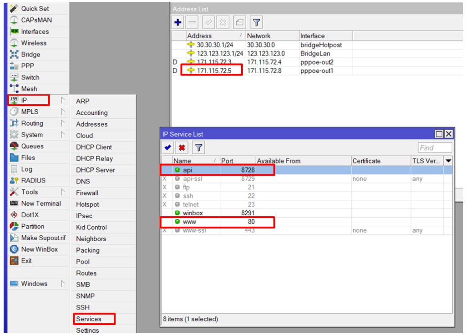Expand the Routing submenu
Screen dimensions: 466x335
pyautogui.click(x=32, y=123)
